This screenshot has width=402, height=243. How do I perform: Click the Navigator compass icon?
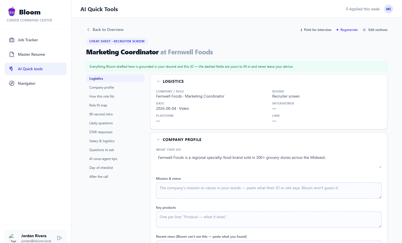click(12, 83)
